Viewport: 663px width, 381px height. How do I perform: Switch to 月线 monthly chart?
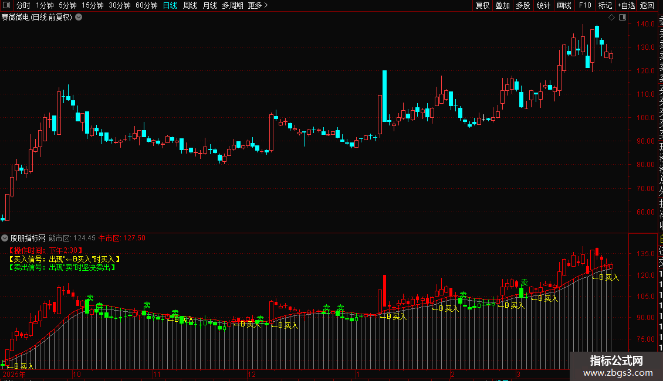pyautogui.click(x=209, y=5)
